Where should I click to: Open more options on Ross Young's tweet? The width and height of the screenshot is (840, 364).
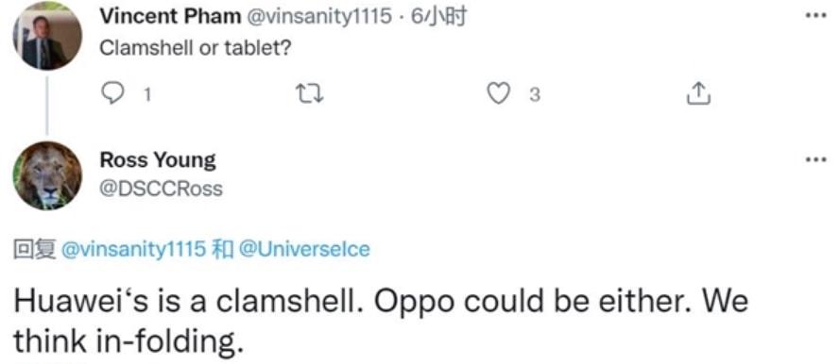click(815, 158)
